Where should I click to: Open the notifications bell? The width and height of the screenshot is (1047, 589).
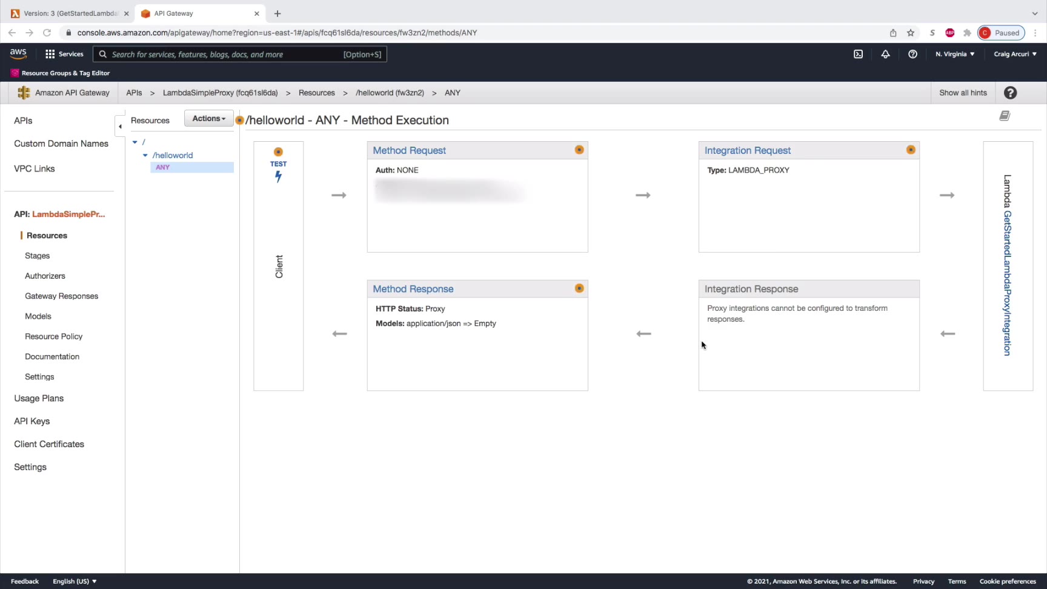coord(885,54)
